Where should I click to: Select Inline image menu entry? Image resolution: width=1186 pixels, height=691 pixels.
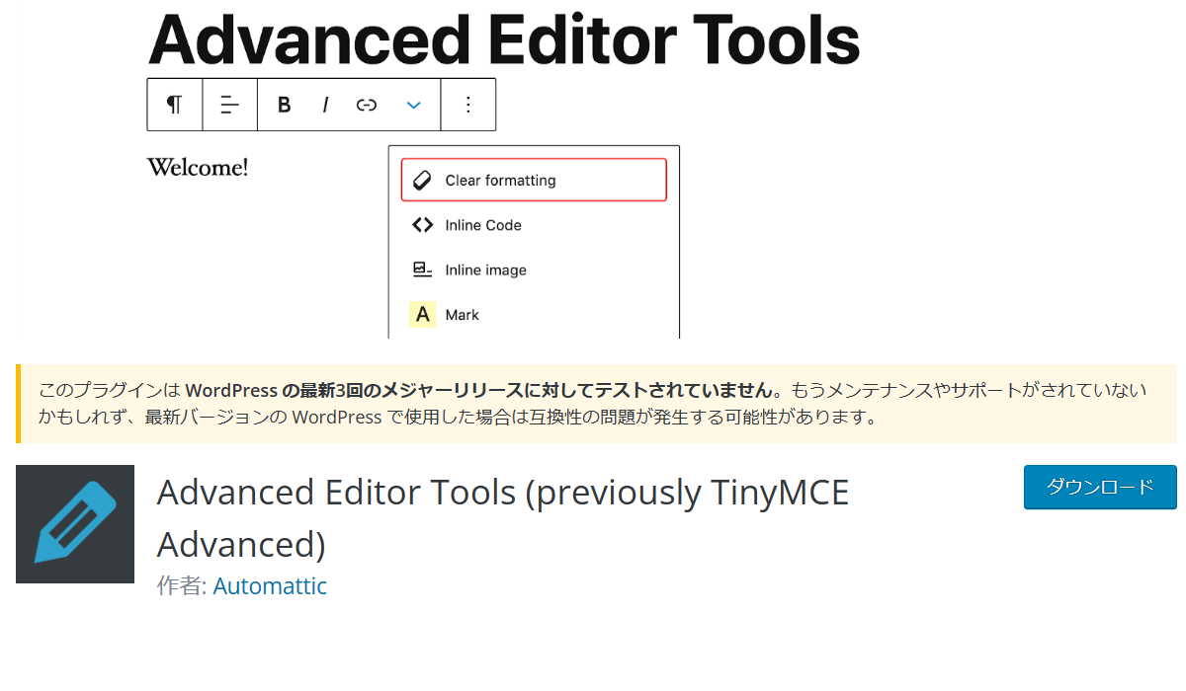click(534, 269)
